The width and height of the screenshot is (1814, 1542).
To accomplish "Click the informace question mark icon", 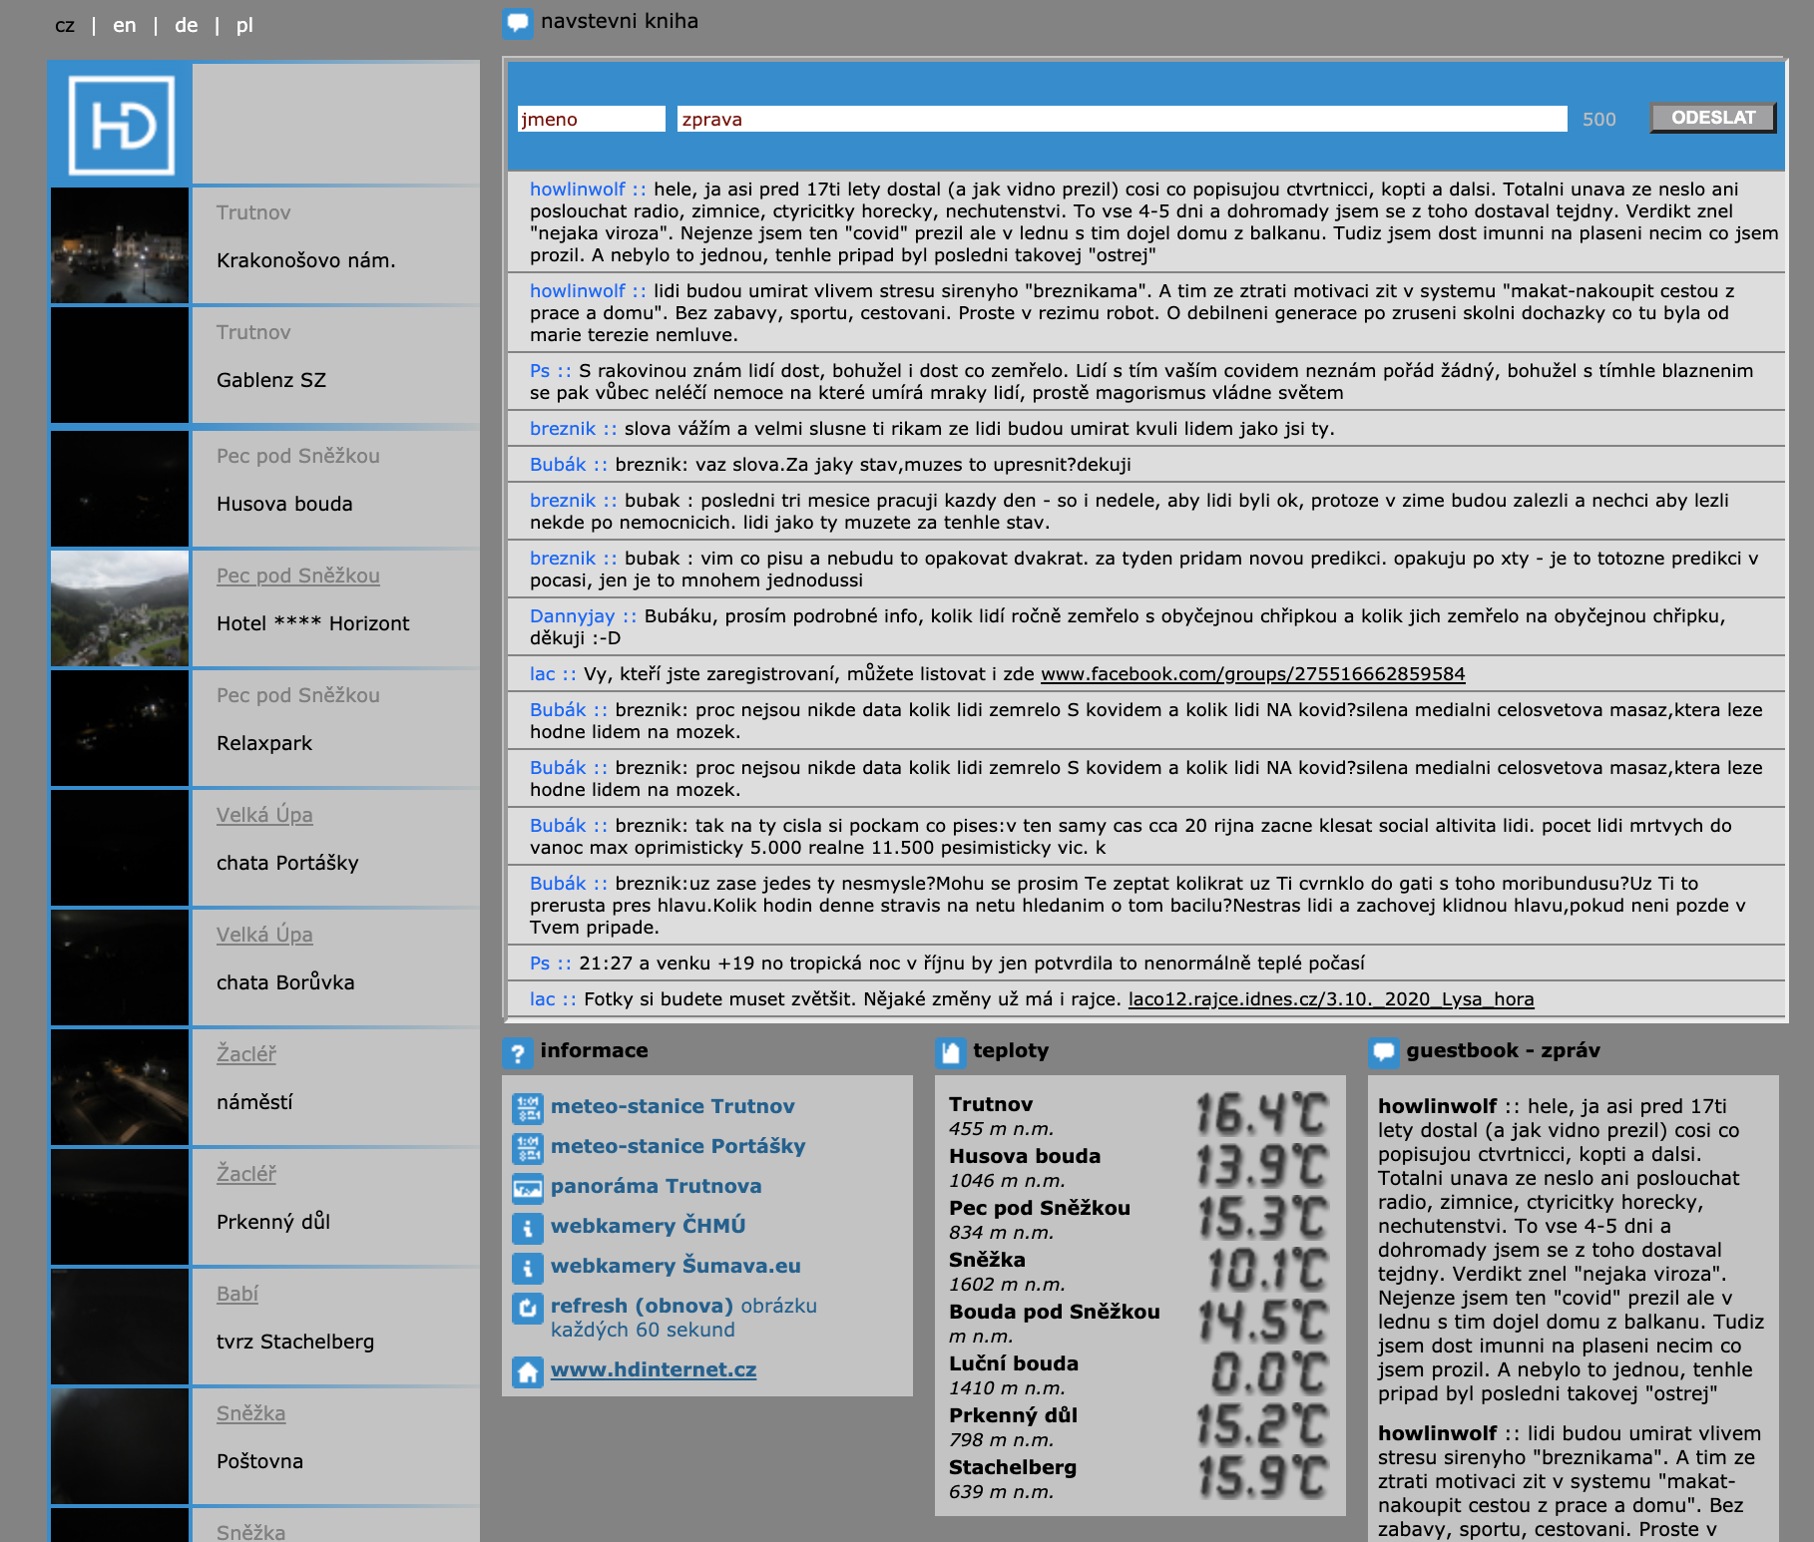I will pos(518,1052).
